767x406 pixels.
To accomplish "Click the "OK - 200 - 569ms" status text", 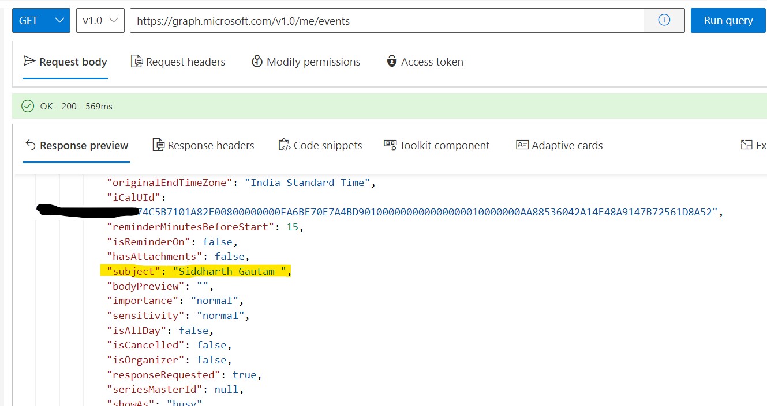I will click(76, 107).
